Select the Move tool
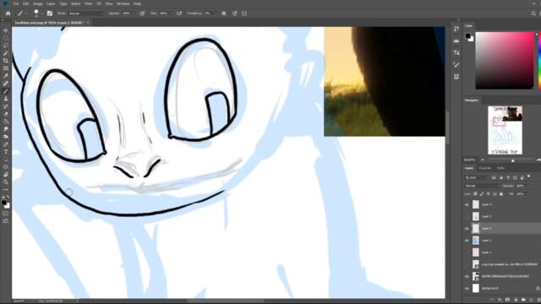This screenshot has height=304, width=541. tap(6, 30)
